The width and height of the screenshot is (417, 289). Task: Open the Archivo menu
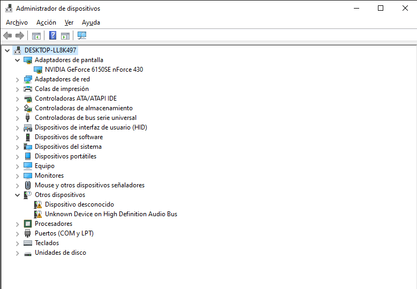[17, 22]
